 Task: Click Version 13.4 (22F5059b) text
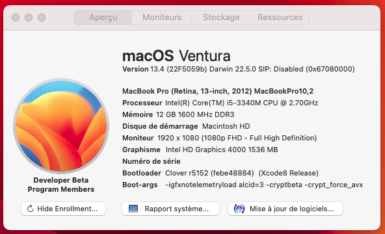[x=165, y=69]
